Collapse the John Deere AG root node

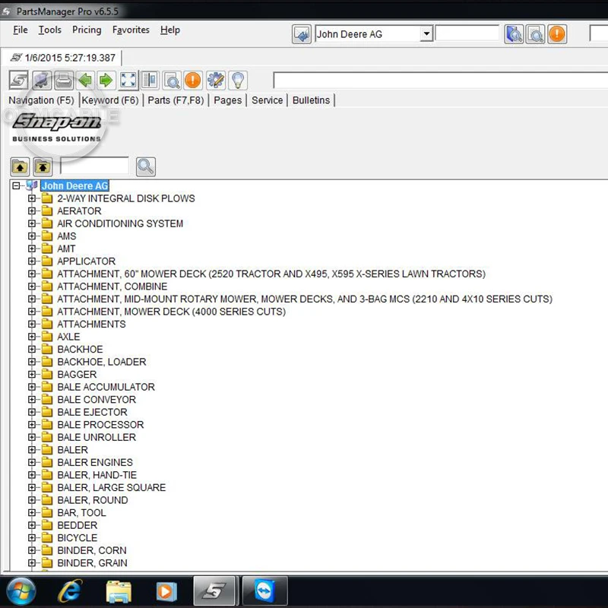pos(16,185)
